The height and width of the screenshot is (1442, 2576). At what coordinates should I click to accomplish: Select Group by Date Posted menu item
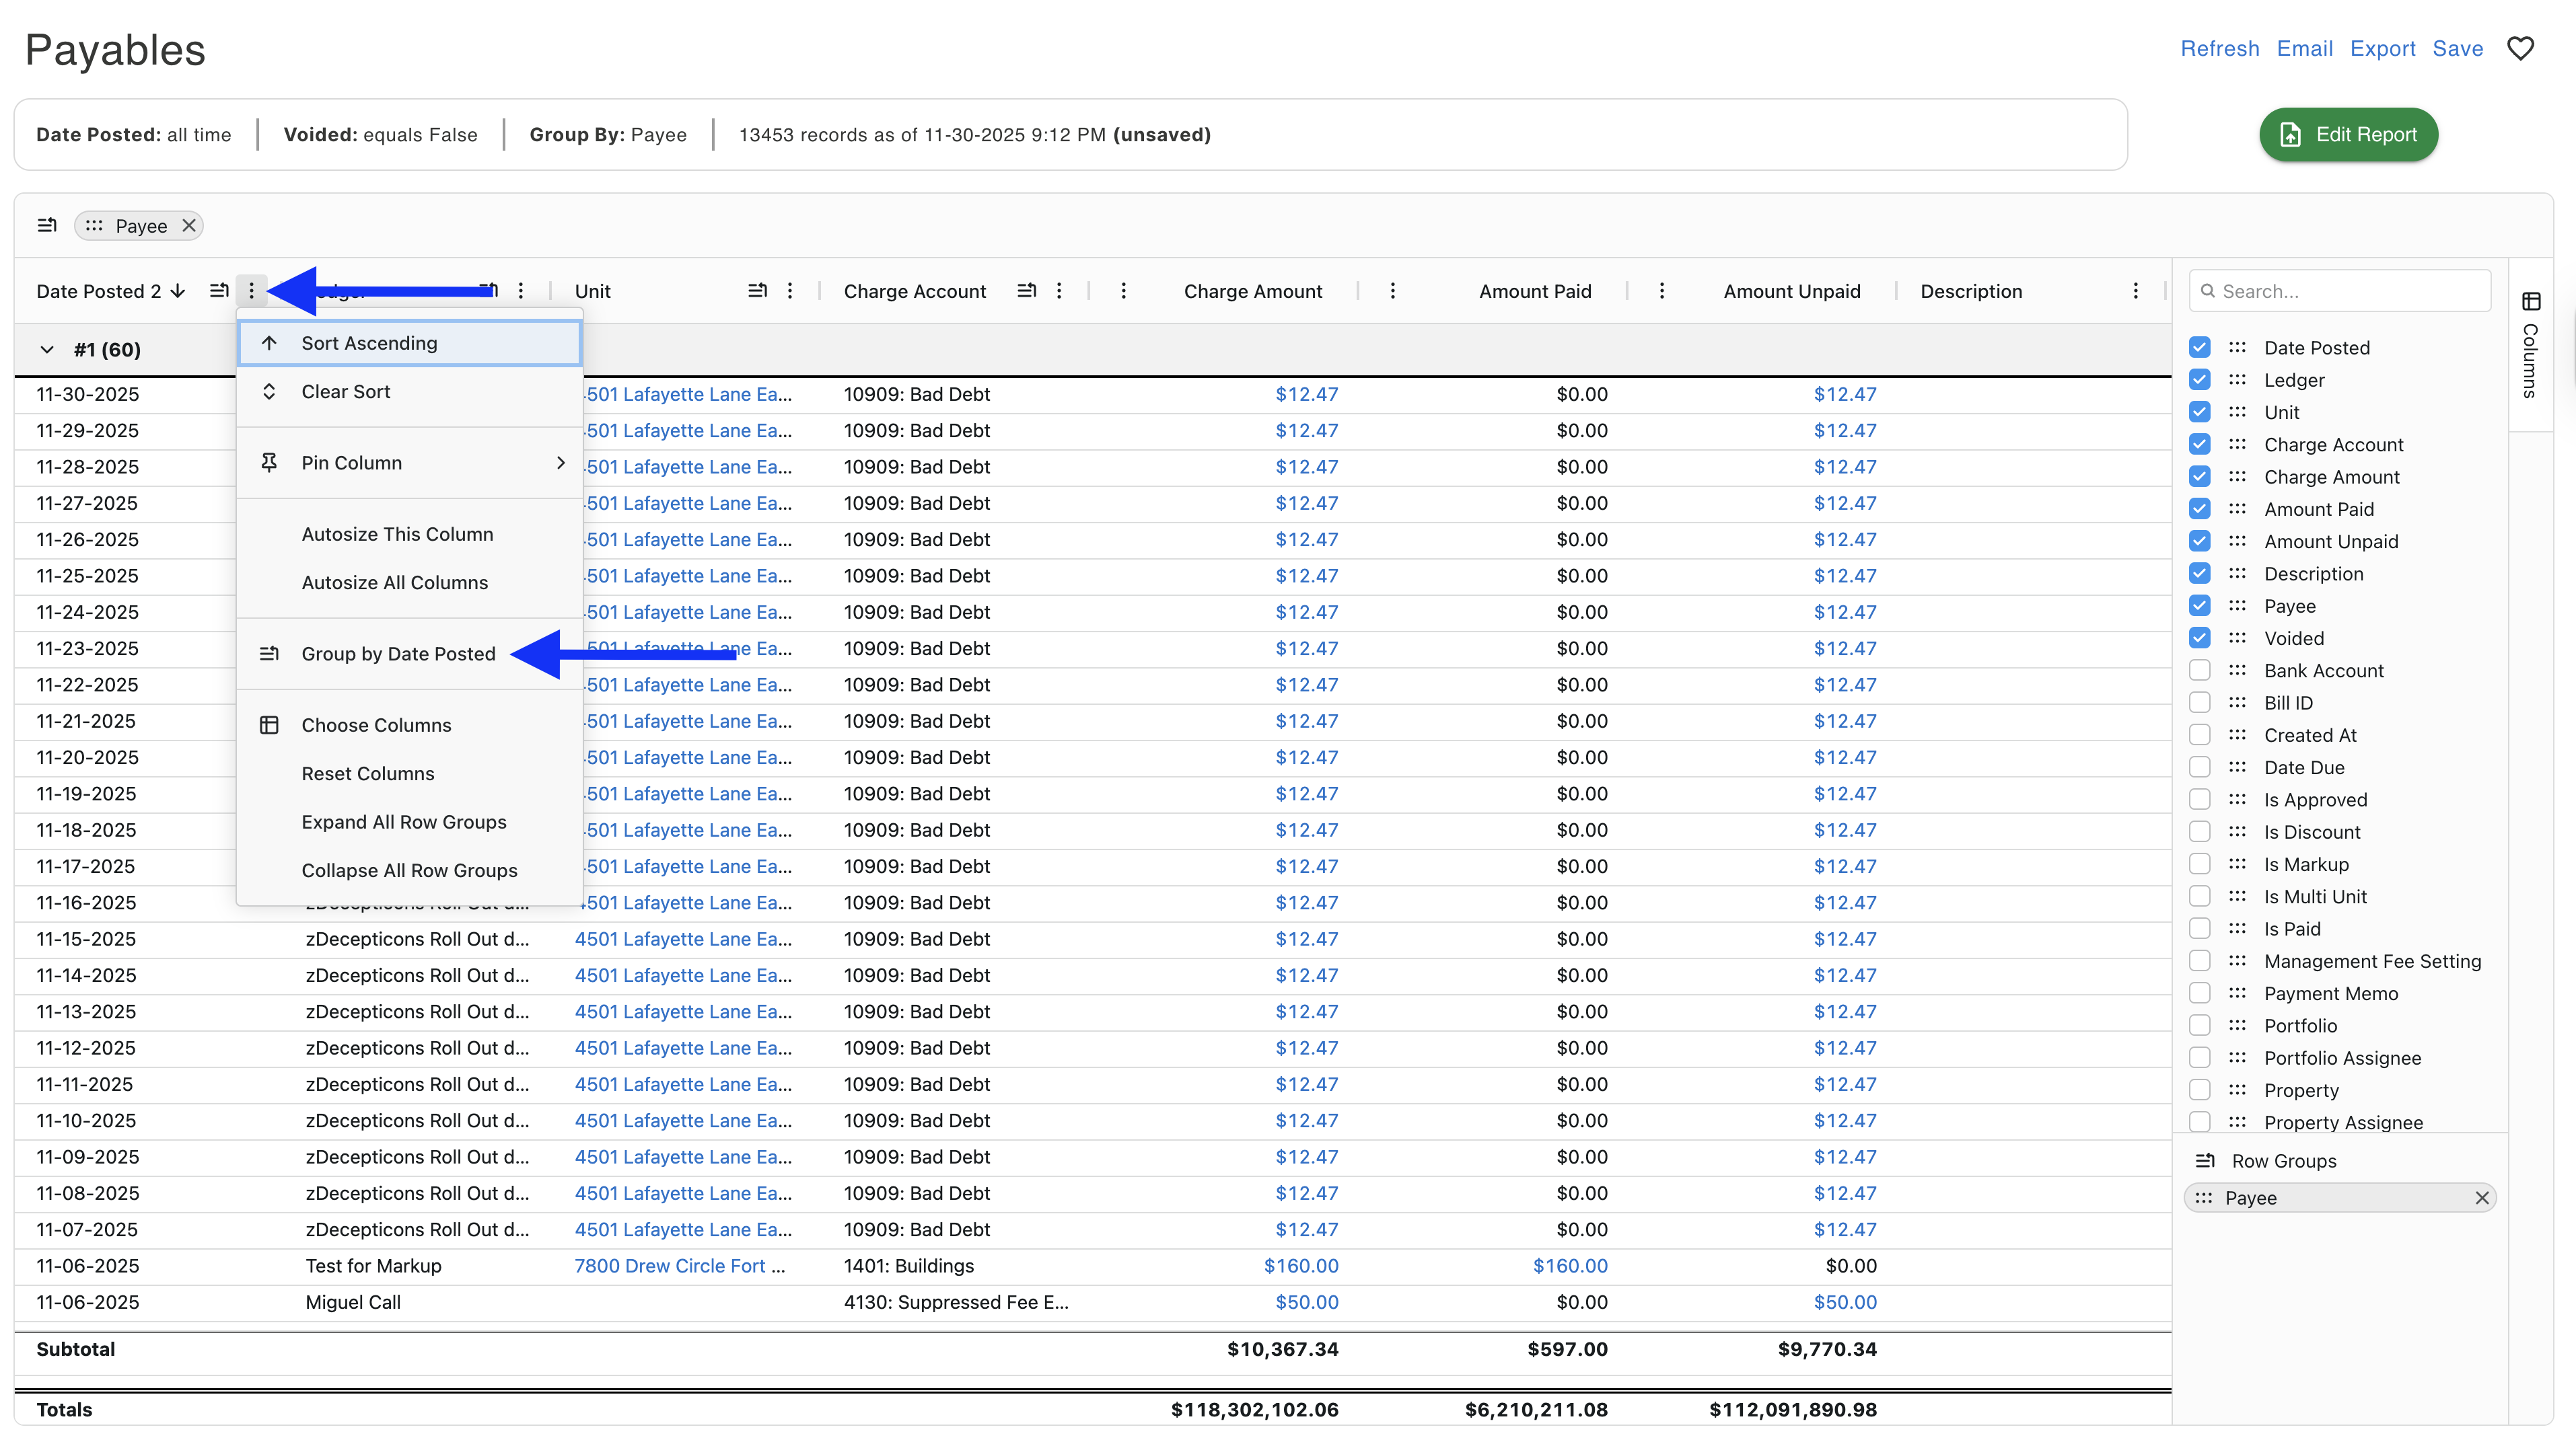pyautogui.click(x=398, y=654)
